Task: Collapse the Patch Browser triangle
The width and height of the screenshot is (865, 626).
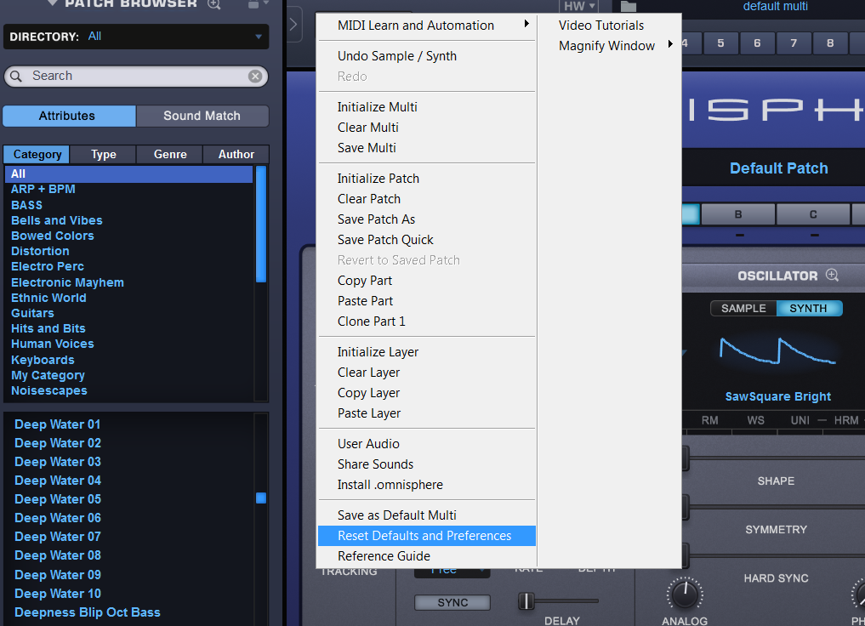Action: pos(53,3)
